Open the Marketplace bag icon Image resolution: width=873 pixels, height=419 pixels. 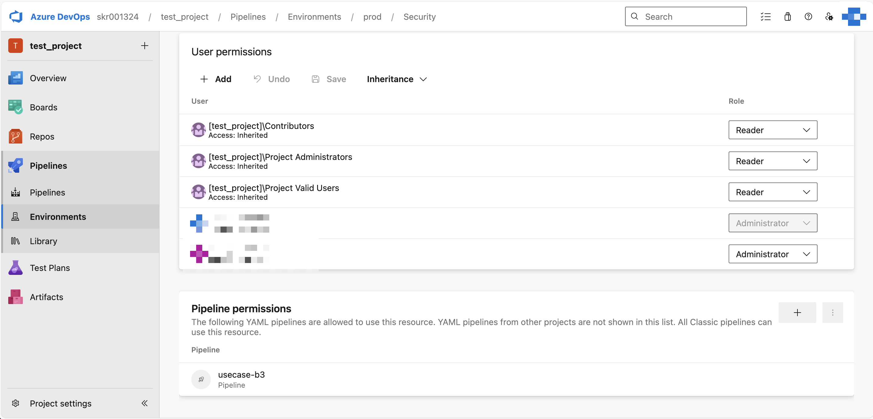(x=787, y=16)
